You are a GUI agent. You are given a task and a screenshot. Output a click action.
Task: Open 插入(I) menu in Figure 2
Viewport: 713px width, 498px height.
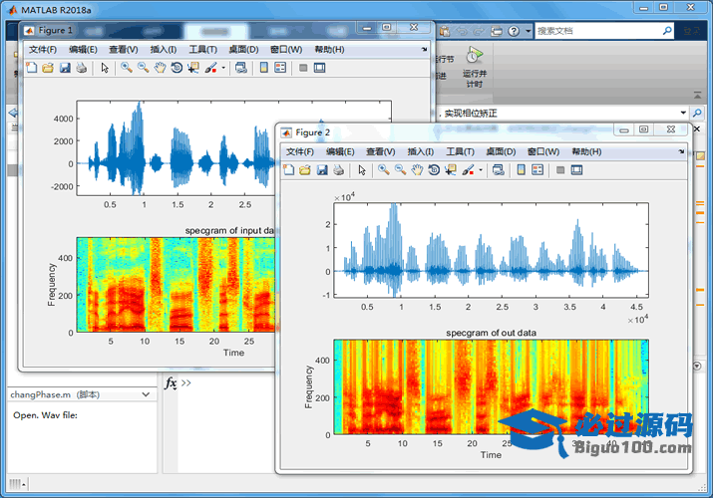tap(421, 151)
